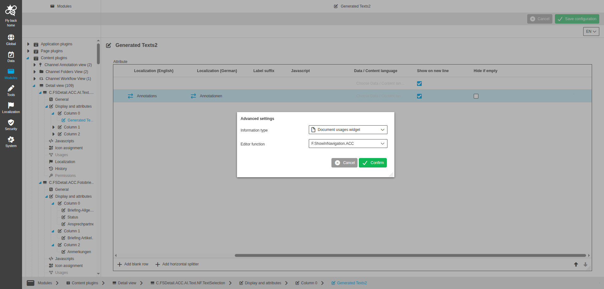Confirm the Advanced settings dialog

click(x=373, y=163)
